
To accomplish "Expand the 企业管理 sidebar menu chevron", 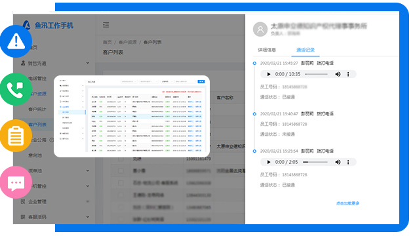I will pyautogui.click(x=88, y=201).
